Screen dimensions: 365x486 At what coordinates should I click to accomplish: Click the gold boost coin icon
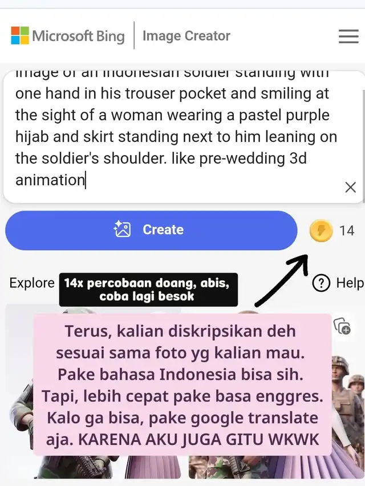[x=321, y=231]
